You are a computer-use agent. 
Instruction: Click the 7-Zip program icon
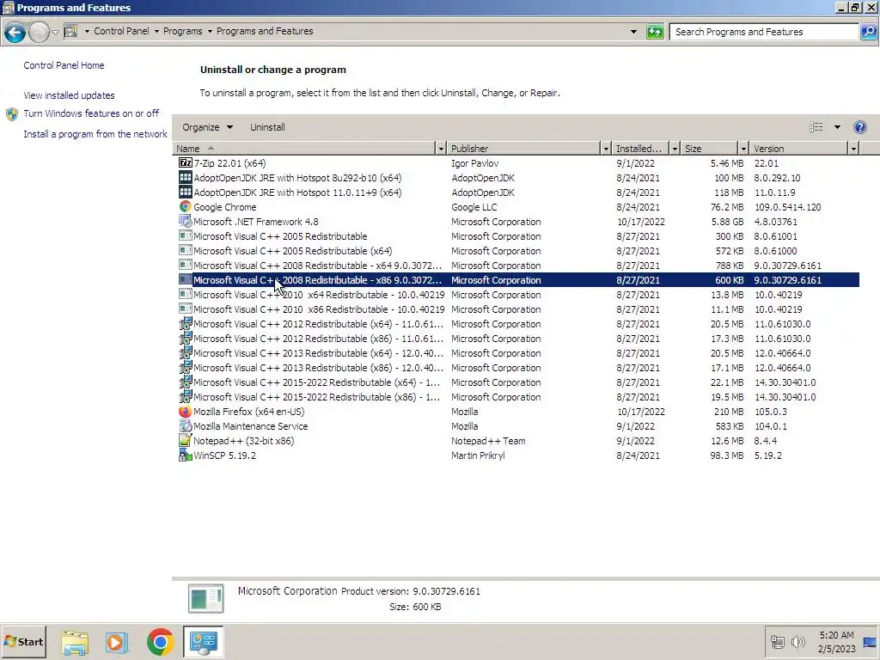[186, 162]
